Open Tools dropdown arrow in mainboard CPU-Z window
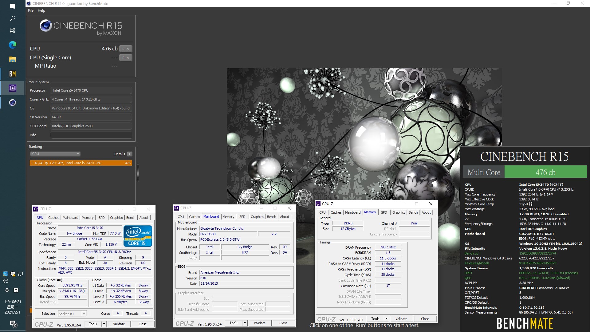 click(245, 323)
